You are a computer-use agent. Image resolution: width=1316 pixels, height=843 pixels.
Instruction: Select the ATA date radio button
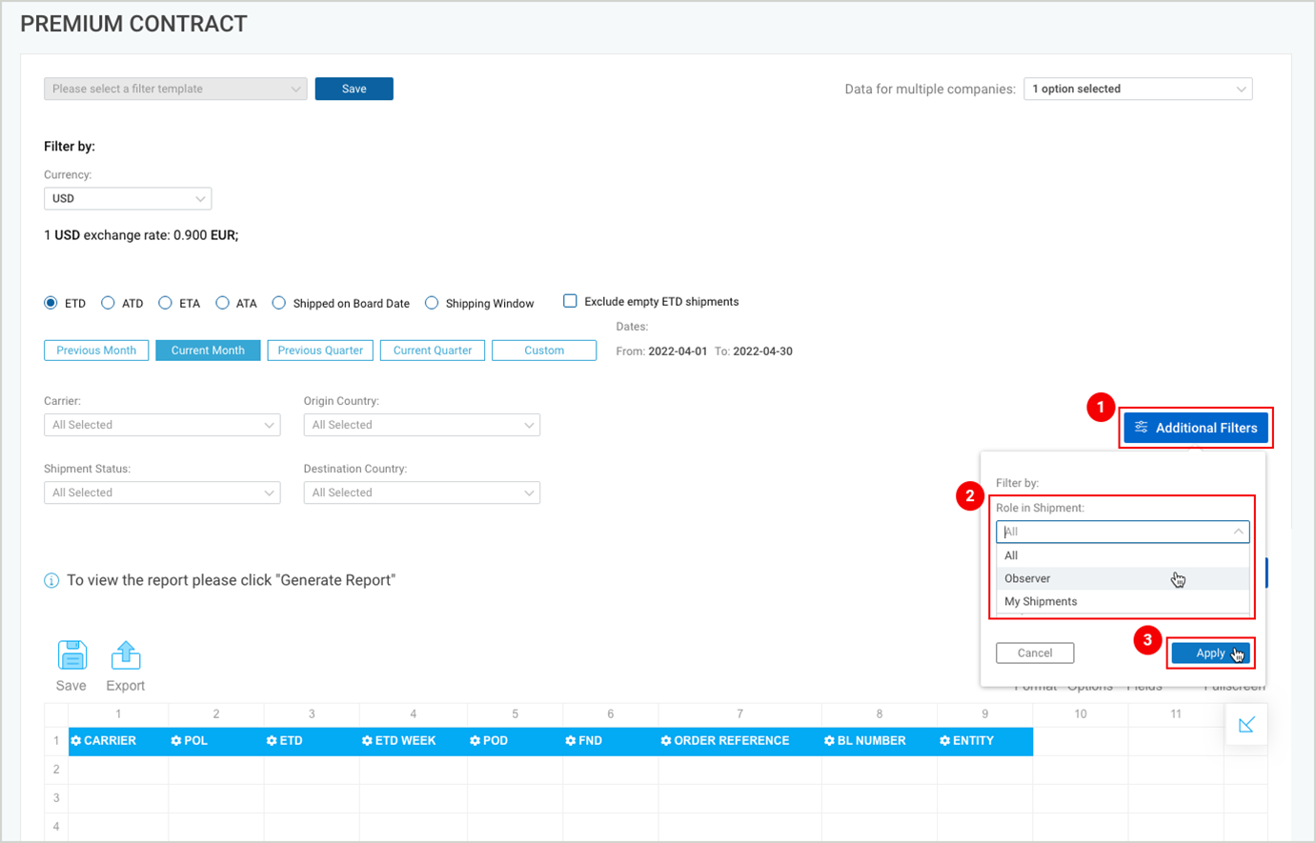coord(222,303)
